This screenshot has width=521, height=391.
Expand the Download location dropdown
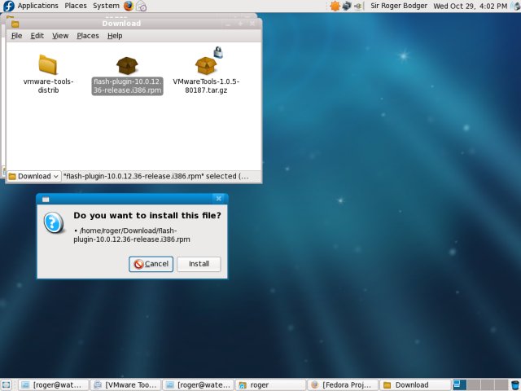tap(34, 176)
